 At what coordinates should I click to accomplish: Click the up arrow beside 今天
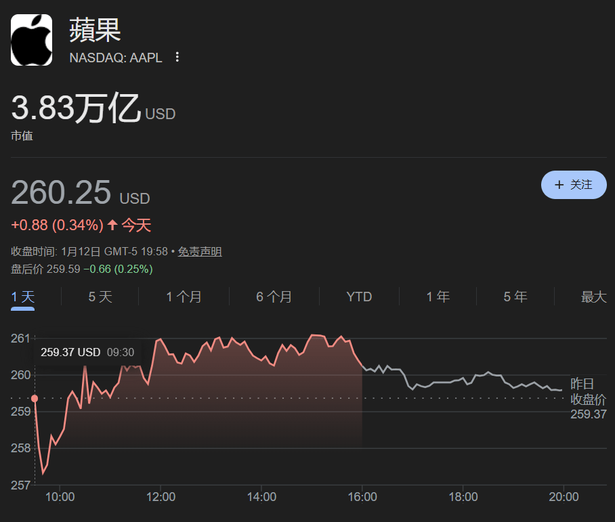(x=112, y=225)
